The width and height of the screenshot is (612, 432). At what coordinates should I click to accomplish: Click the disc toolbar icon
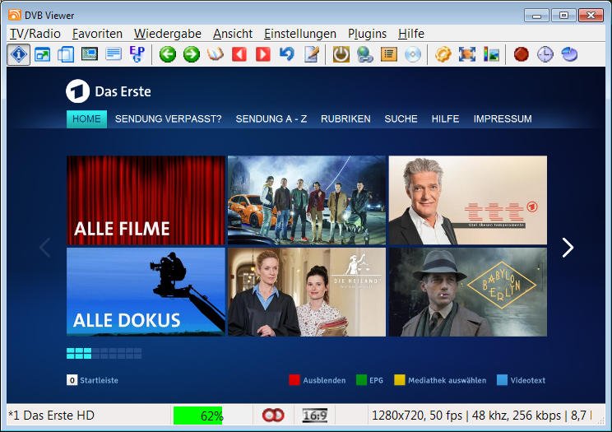(413, 54)
